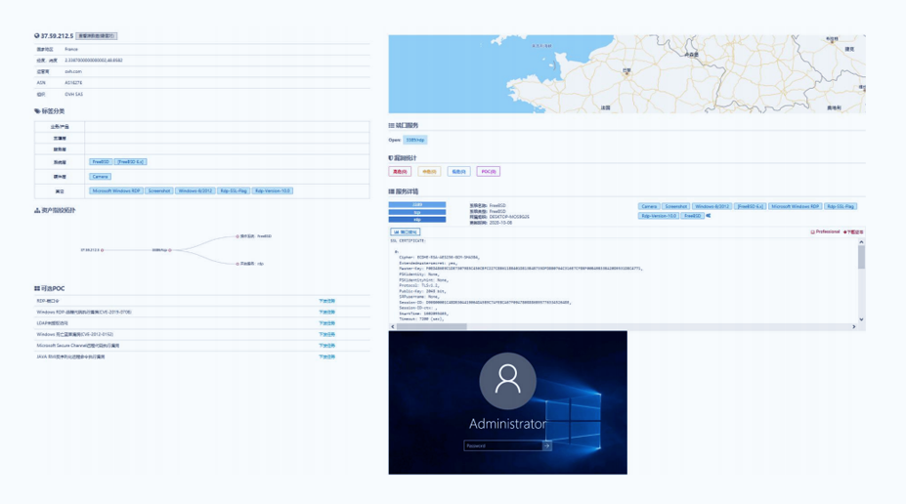Click Screenshot tag in service details
This screenshot has width=906, height=504.
[675, 206]
